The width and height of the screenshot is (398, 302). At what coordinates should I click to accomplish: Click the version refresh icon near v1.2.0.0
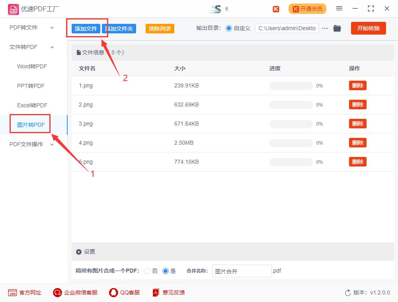tap(348, 292)
